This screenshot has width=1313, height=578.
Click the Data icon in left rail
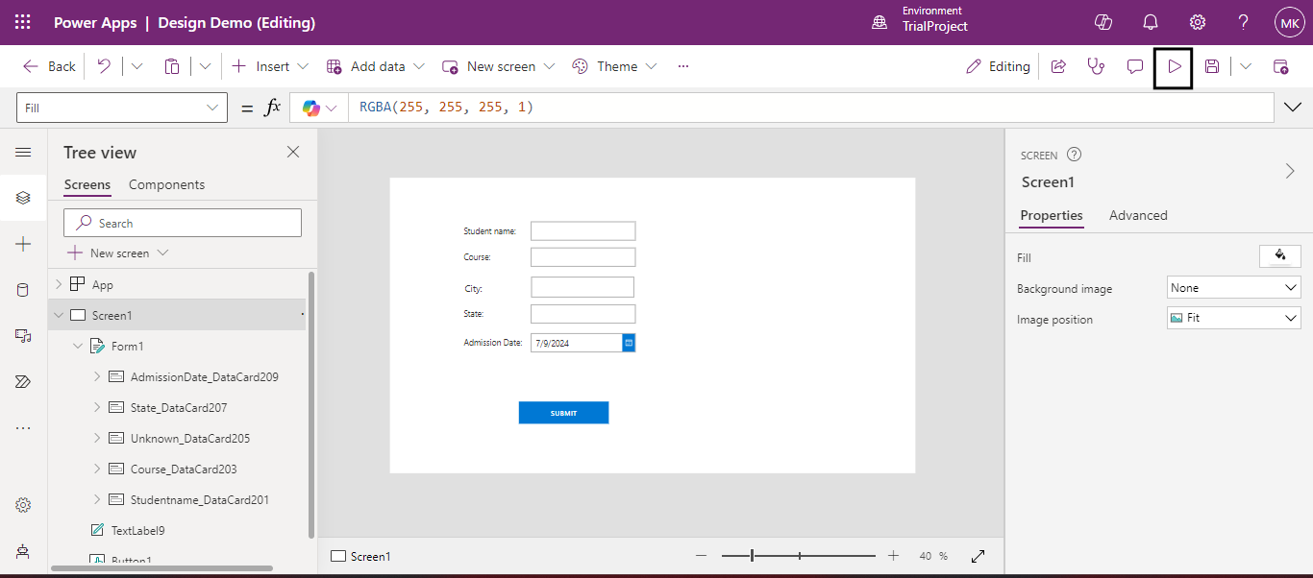(x=23, y=290)
